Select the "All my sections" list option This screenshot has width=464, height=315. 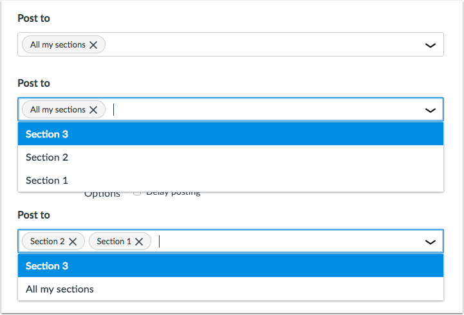tap(230, 289)
